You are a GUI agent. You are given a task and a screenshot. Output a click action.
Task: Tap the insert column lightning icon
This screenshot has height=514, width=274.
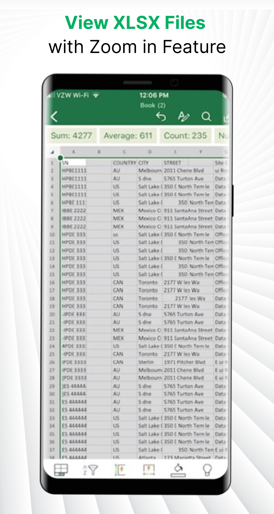click(x=149, y=470)
